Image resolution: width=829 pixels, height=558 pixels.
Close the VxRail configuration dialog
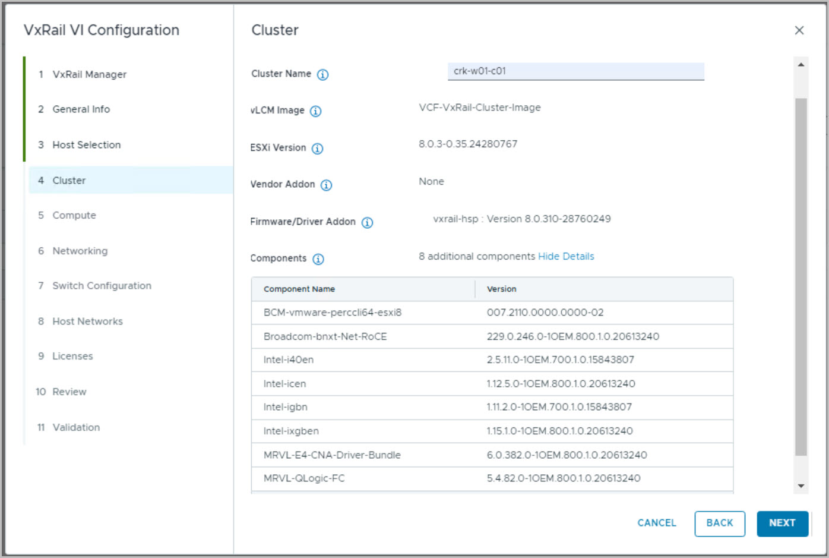799,30
